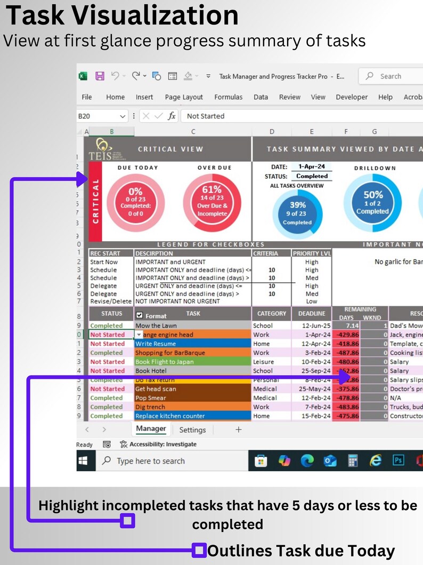
Task: Redo the last action
Action: point(136,76)
